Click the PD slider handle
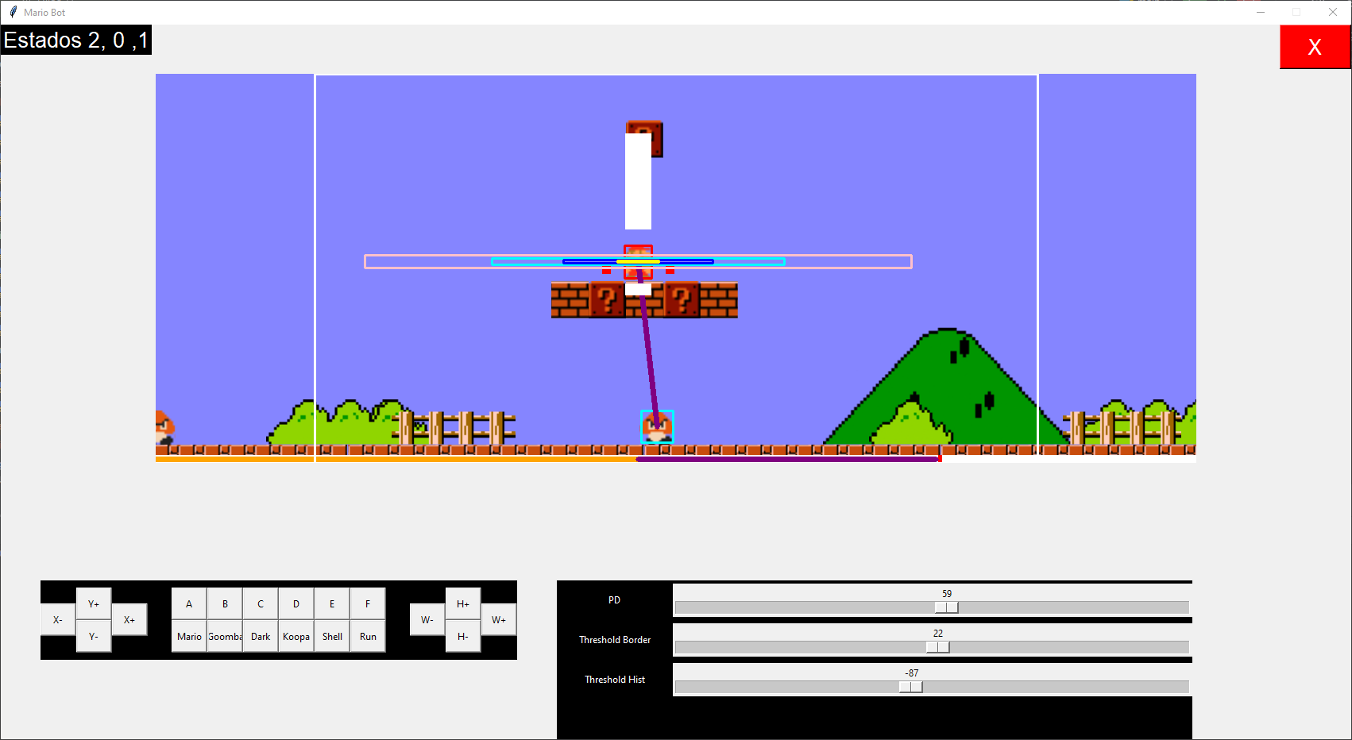The image size is (1352, 740). pos(946,607)
